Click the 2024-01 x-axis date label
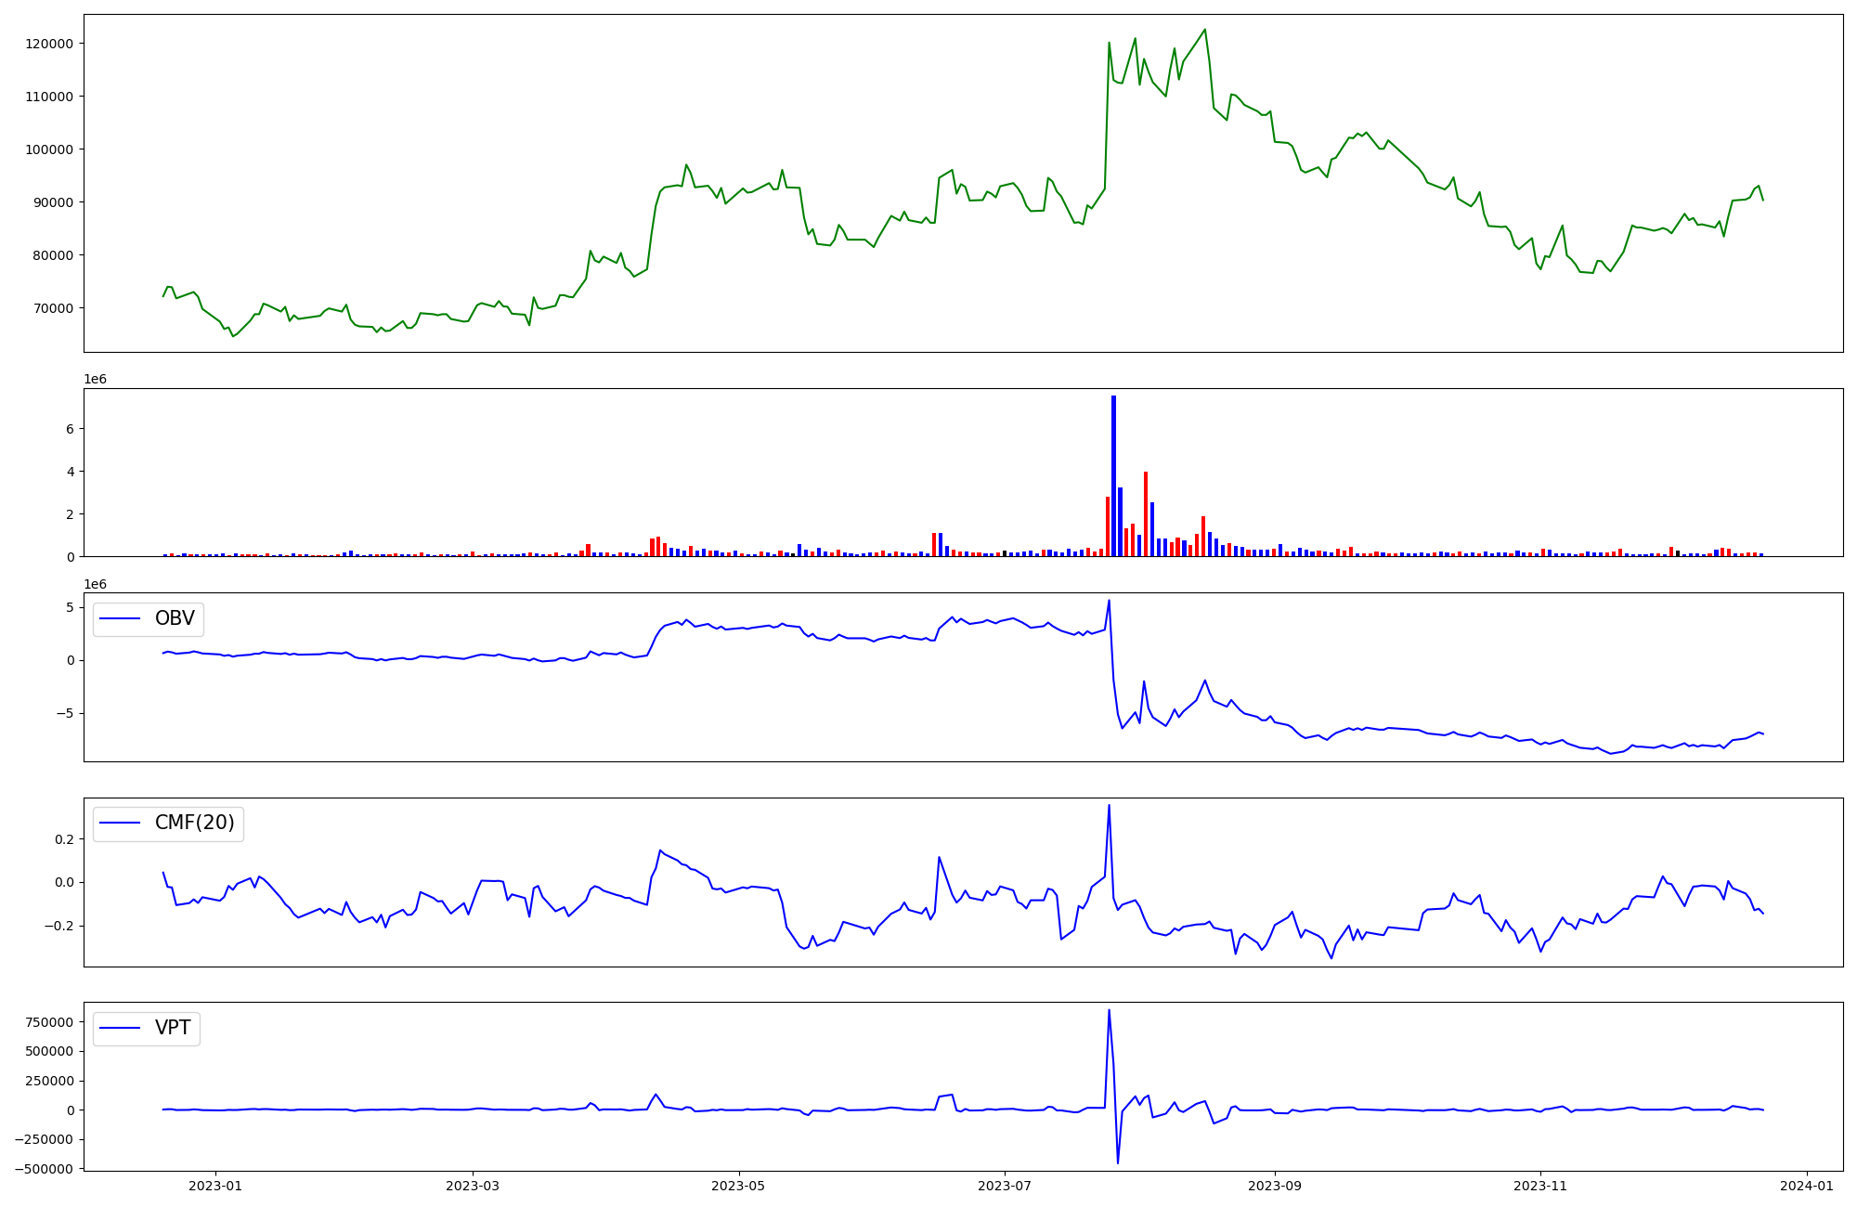This screenshot has width=1857, height=1207. tap(1807, 1186)
